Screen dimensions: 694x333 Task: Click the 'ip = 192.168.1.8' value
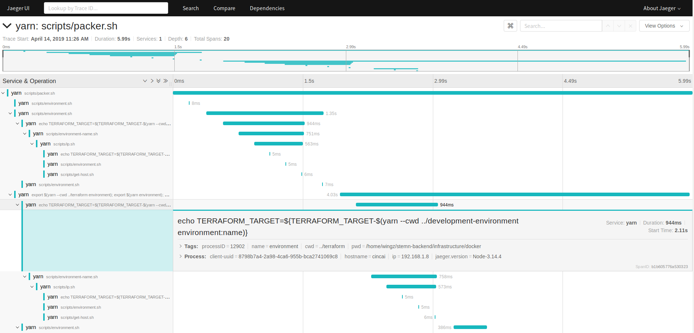tap(410, 256)
